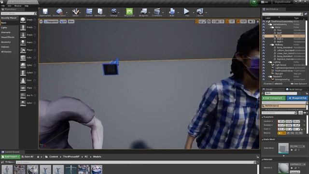Open the Marketplace toolbar icon

coord(100,12)
